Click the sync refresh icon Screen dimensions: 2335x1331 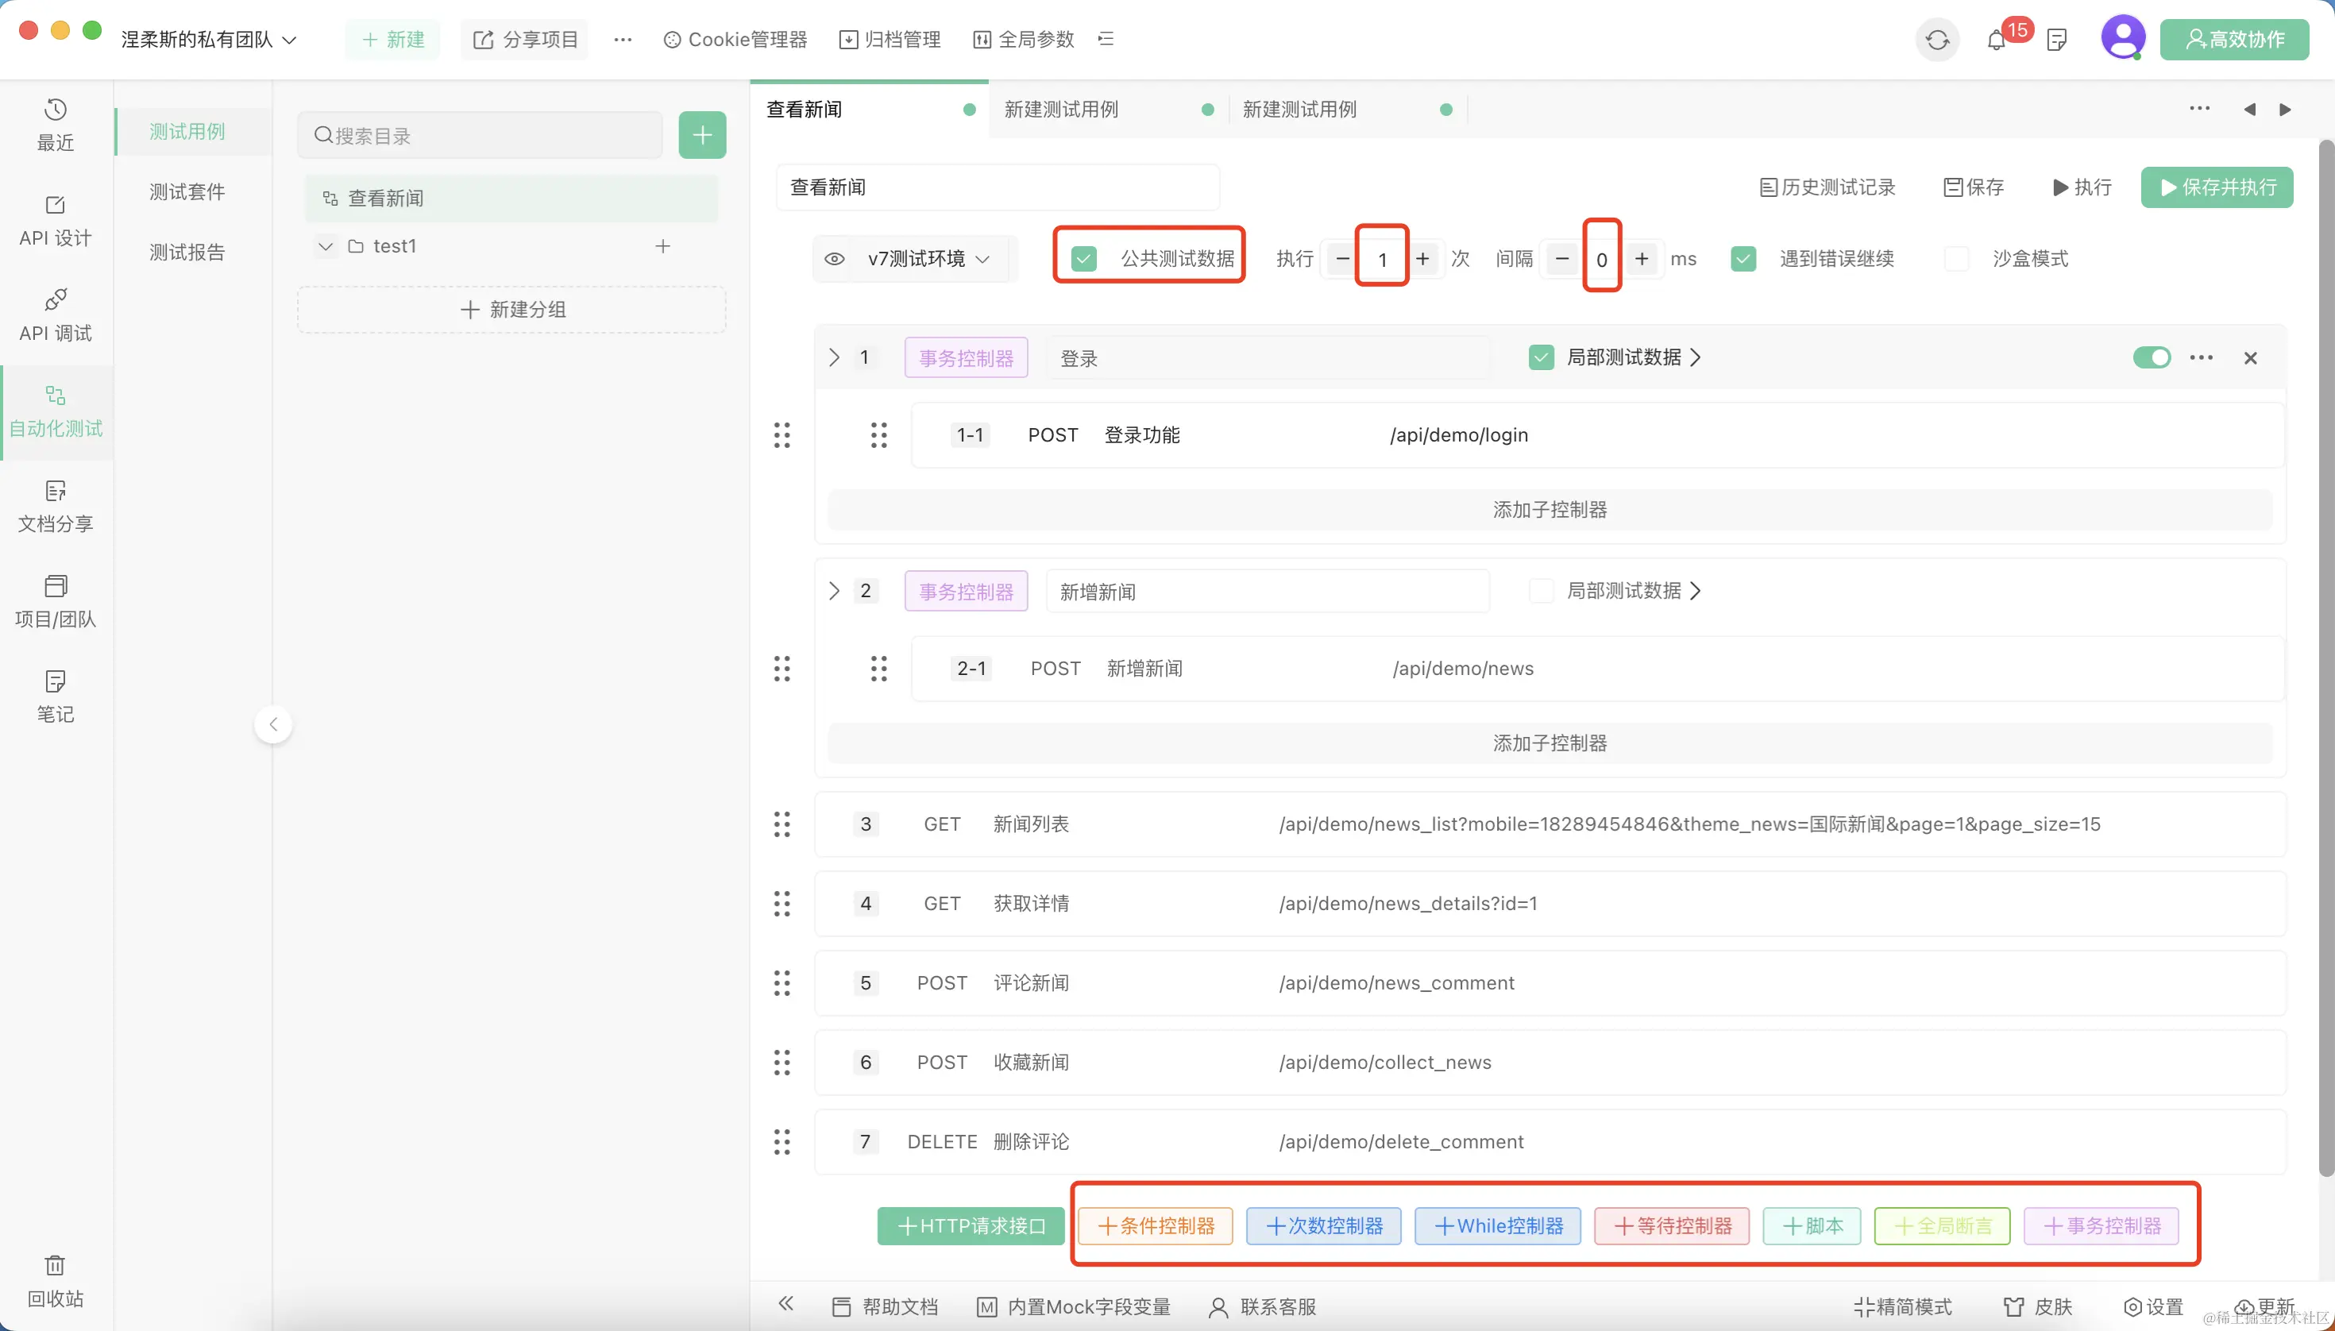[x=1937, y=41]
